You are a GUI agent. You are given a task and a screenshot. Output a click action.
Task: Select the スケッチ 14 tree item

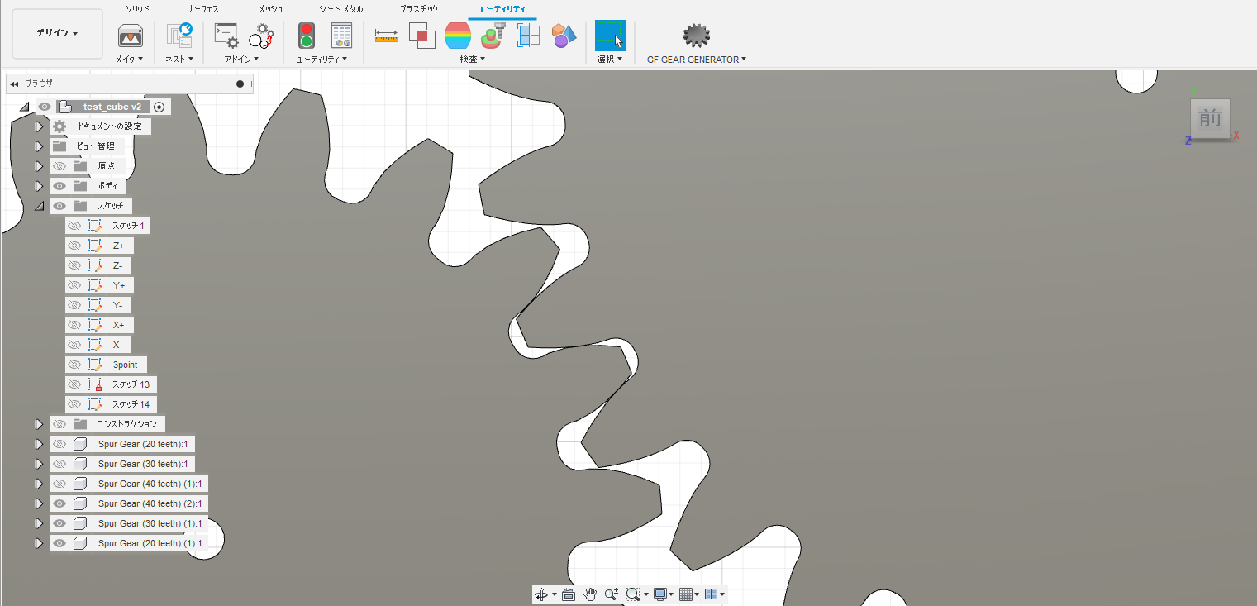tap(131, 404)
